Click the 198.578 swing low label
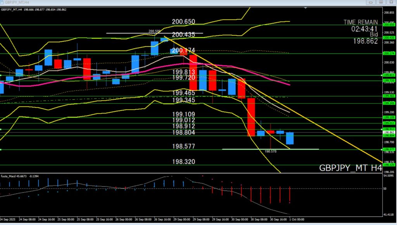 pos(270,152)
